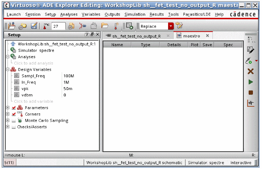Image resolution: width=262 pixels, height=169 pixels.
Task: Open the Outputs menu
Action: 112,14
